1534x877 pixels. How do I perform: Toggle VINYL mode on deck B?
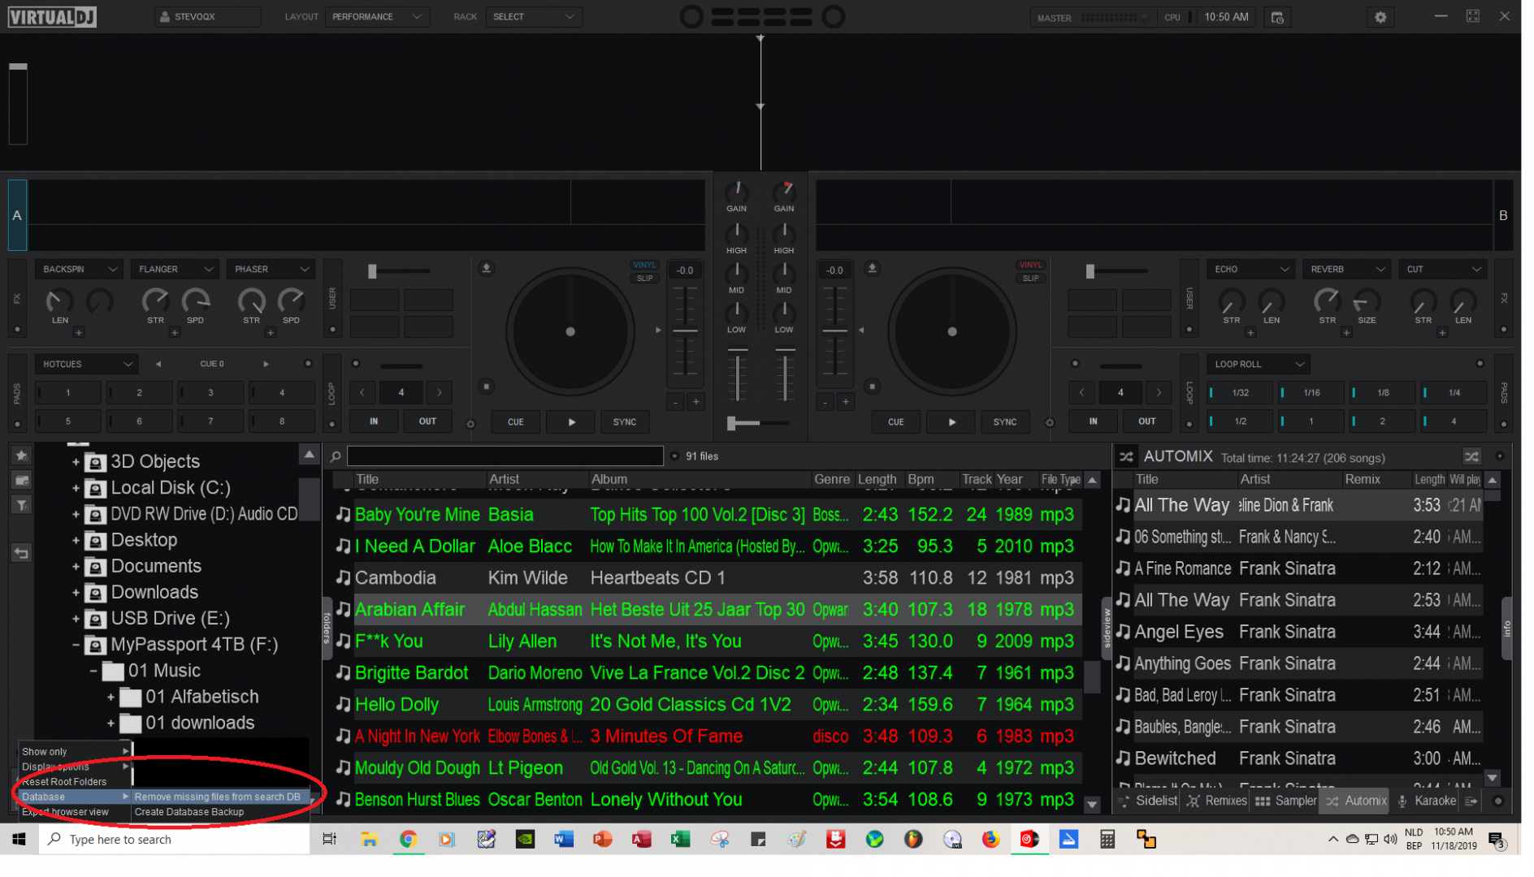click(x=1030, y=265)
